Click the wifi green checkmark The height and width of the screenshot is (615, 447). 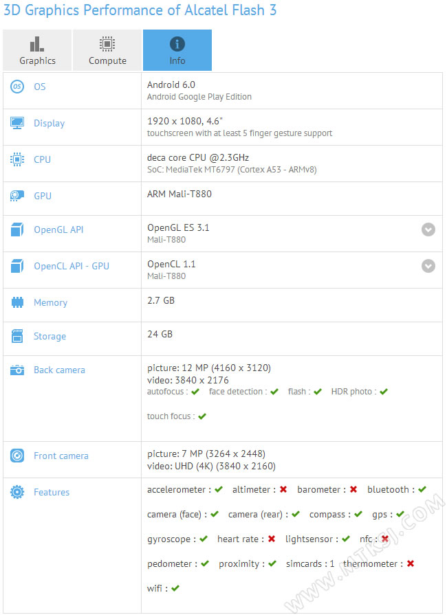click(175, 588)
